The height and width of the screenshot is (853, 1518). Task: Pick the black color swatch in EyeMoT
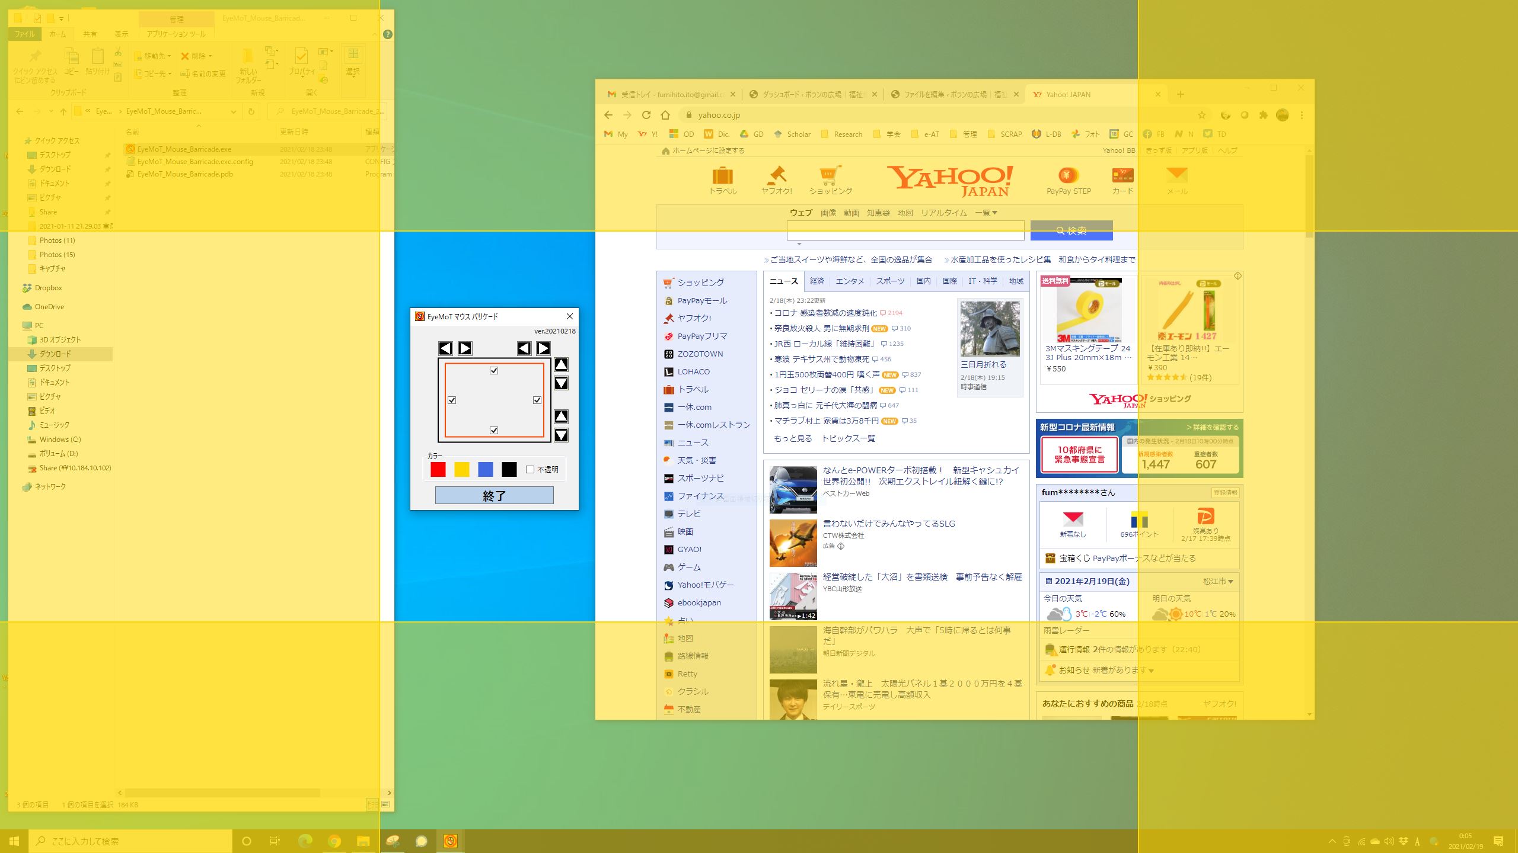[x=509, y=469]
